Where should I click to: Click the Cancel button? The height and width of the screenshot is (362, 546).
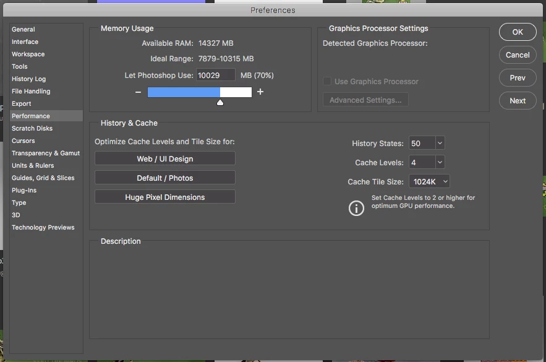(518, 54)
